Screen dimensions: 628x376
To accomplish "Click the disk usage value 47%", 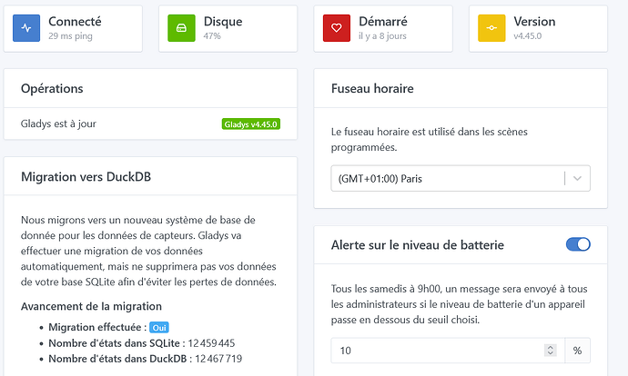I will (x=212, y=36).
